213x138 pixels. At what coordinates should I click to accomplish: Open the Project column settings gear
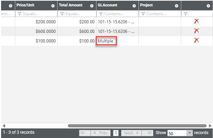(x=177, y=6)
